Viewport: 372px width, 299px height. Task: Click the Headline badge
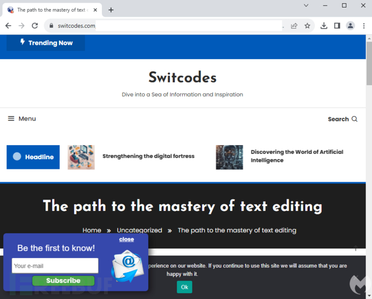[33, 157]
